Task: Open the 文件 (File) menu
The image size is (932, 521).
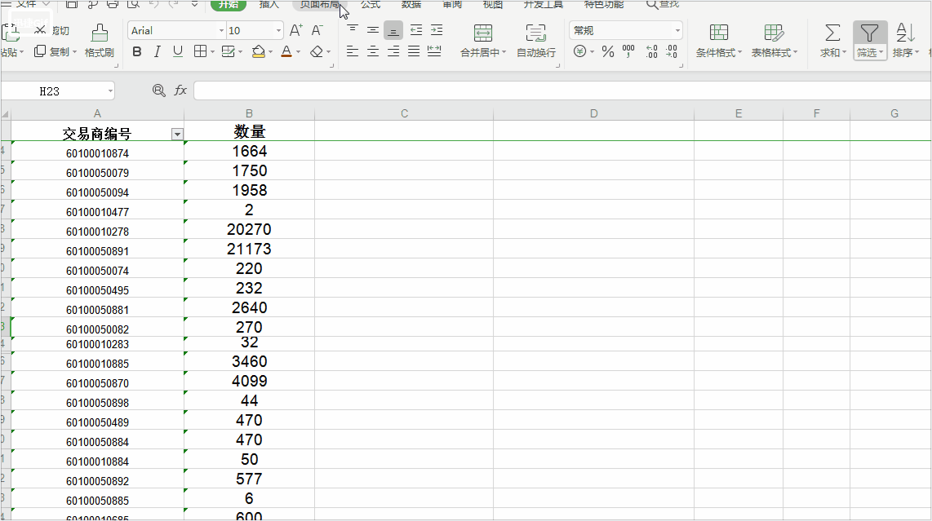Action: (26, 4)
